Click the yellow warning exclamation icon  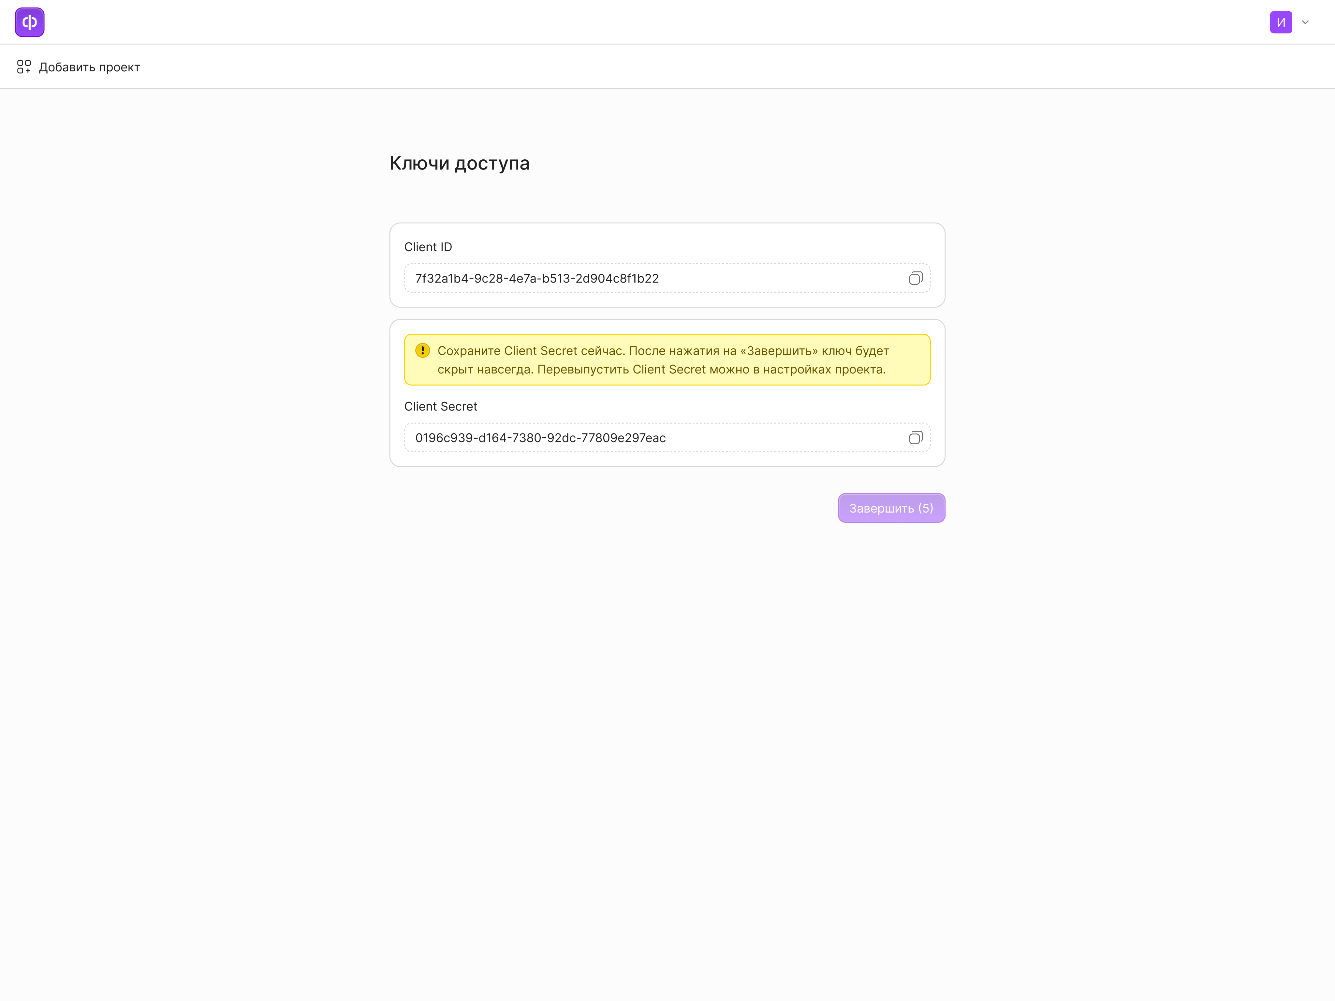click(422, 351)
